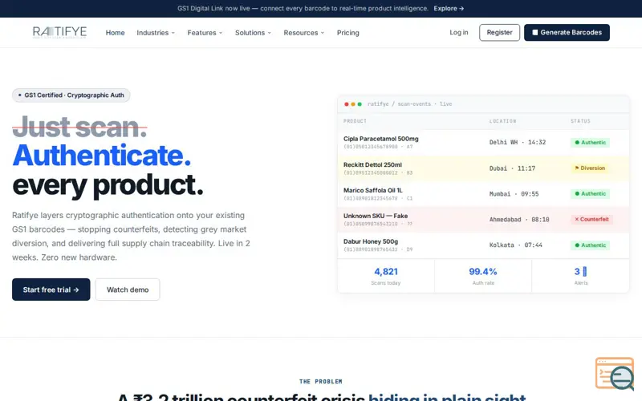The image size is (642, 401).
Task: Select the Unknown SKU — Fake row
Action: click(x=483, y=220)
